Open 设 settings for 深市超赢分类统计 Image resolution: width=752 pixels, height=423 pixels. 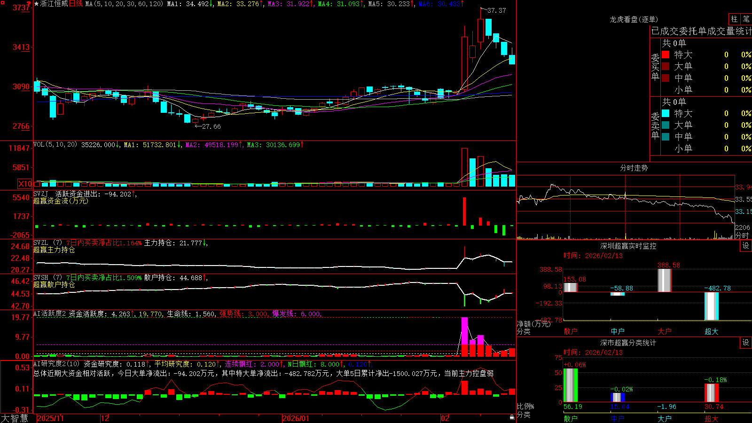(x=745, y=343)
